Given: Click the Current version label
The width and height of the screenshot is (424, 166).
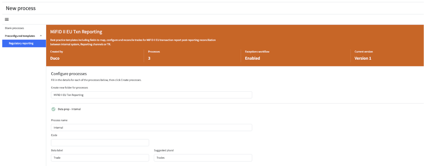Looking at the screenshot, I should pos(364,52).
